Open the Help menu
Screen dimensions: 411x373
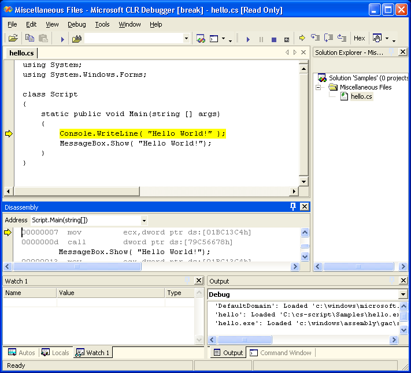(x=155, y=24)
